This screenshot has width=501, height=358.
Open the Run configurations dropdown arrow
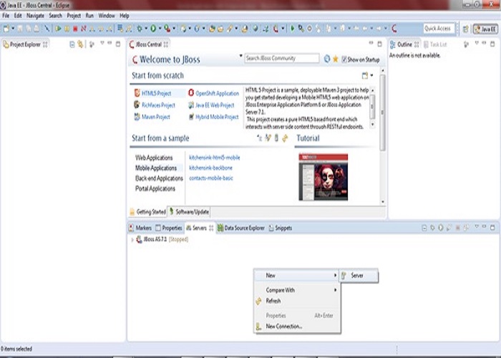(x=160, y=28)
